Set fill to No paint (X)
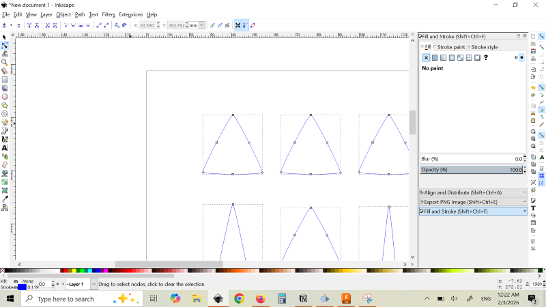 (x=426, y=58)
